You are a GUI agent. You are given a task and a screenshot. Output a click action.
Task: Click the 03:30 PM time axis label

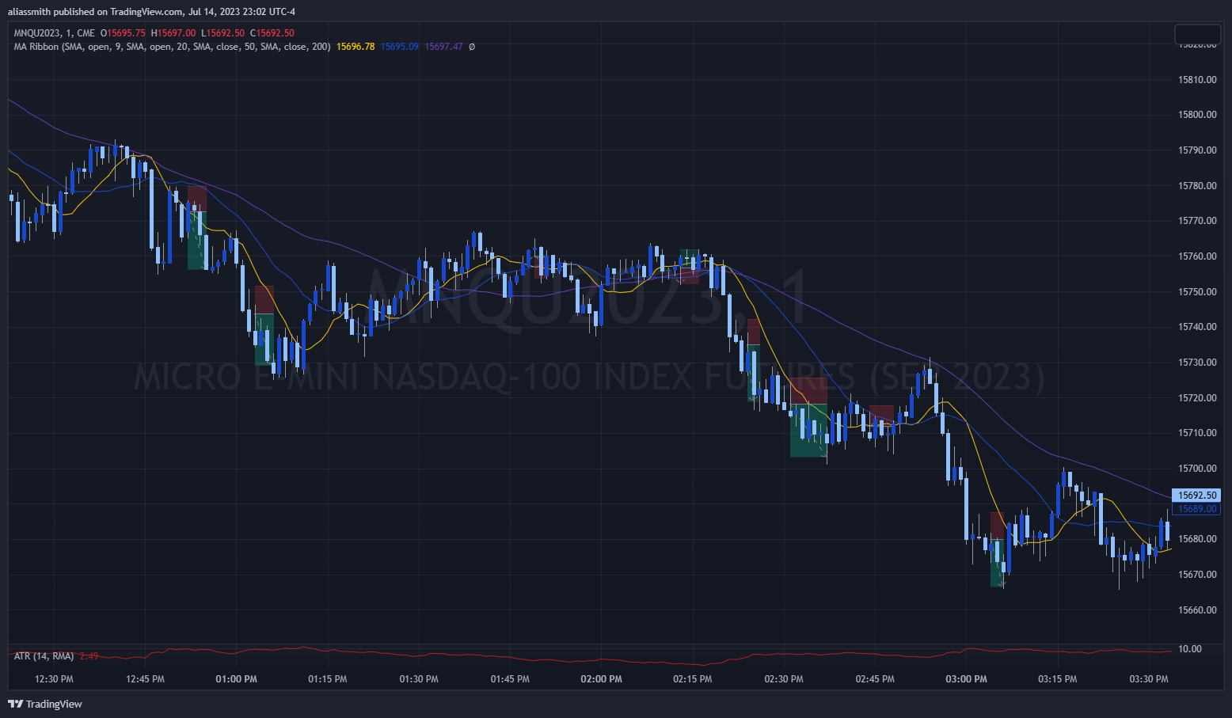[x=1149, y=679]
